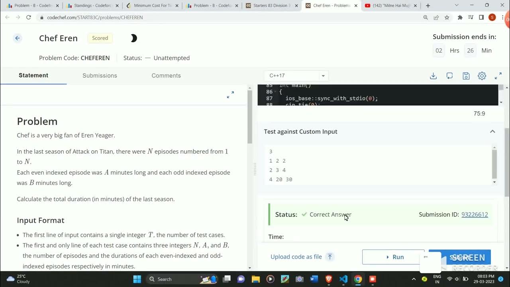Screen dimensions: 510x287
Task: Switch to the YouTube Milne Hai Mujhse tab
Action: tap(390, 6)
